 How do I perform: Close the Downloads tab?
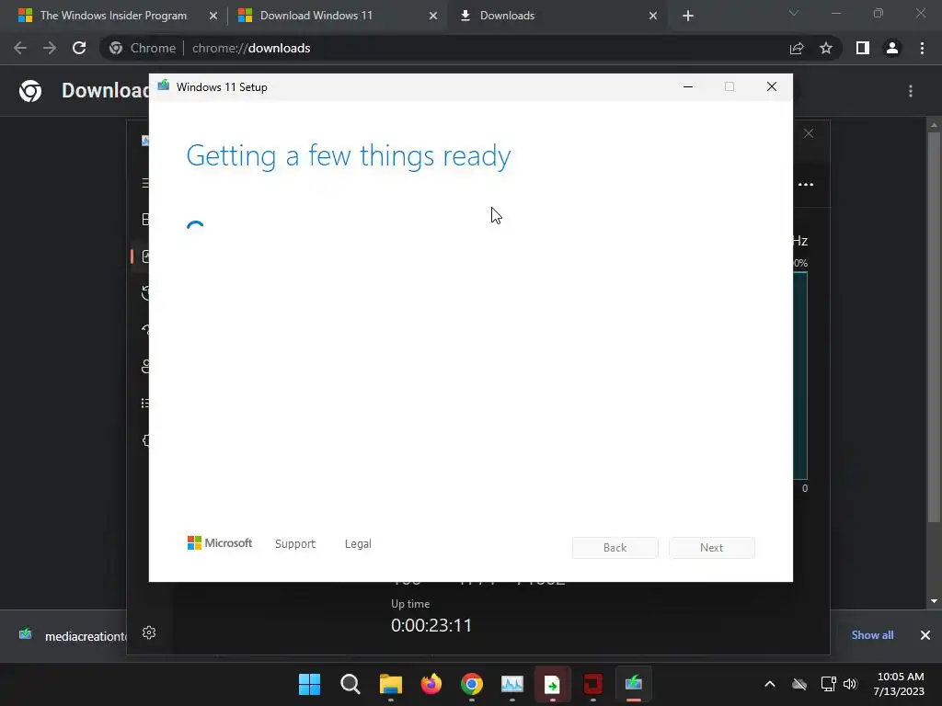tap(653, 16)
